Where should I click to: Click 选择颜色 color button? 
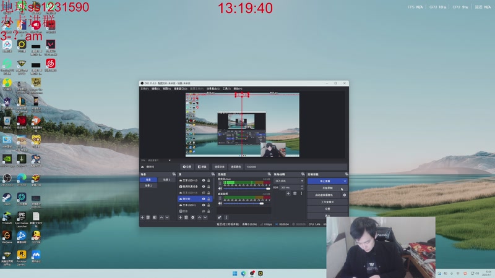(x=236, y=167)
